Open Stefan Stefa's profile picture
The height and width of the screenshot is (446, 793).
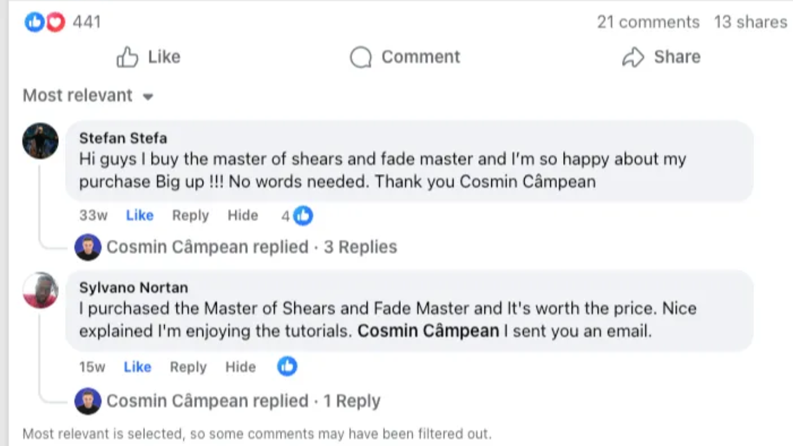40,141
